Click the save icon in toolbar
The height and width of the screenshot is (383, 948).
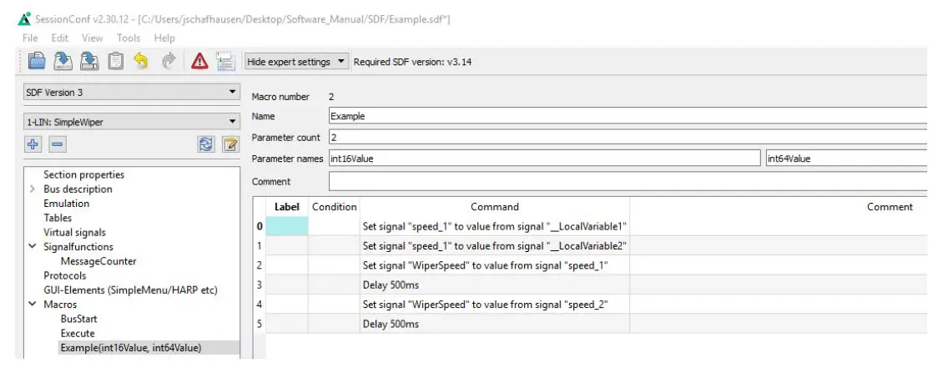(x=63, y=61)
